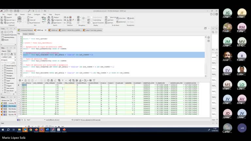
Task: Open File Explorer from the taskbar
Action: (19, 130)
